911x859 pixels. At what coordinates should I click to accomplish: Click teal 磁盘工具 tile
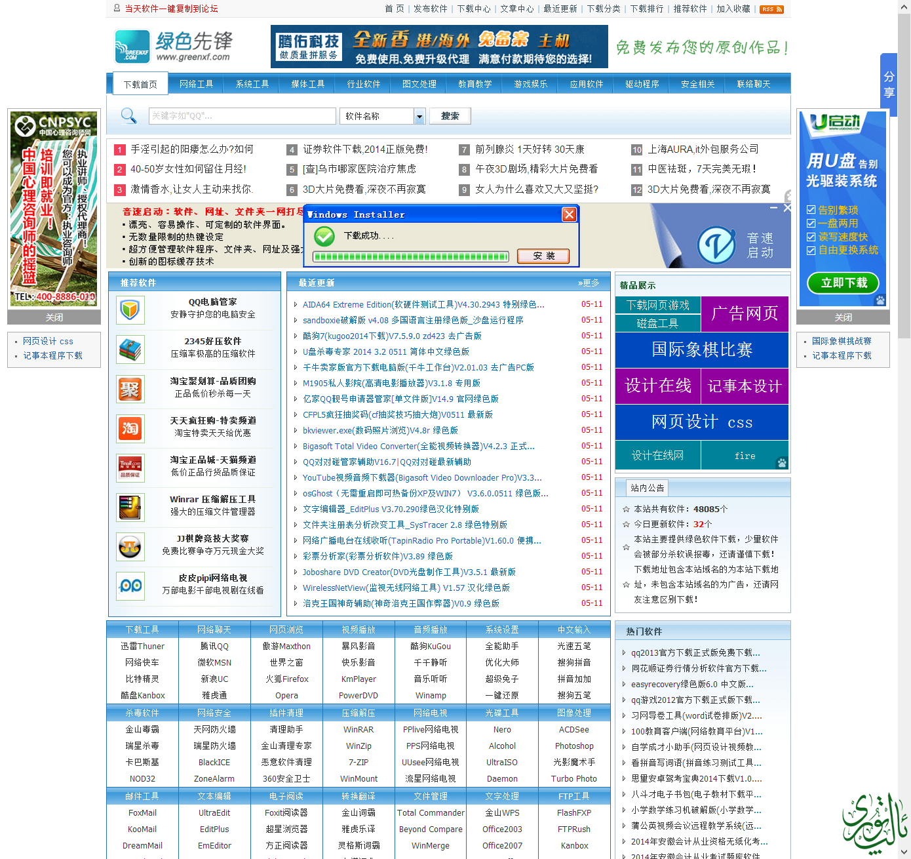(x=657, y=323)
